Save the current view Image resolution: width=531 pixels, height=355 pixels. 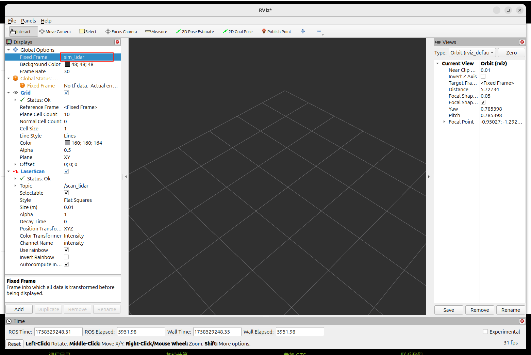coord(449,310)
